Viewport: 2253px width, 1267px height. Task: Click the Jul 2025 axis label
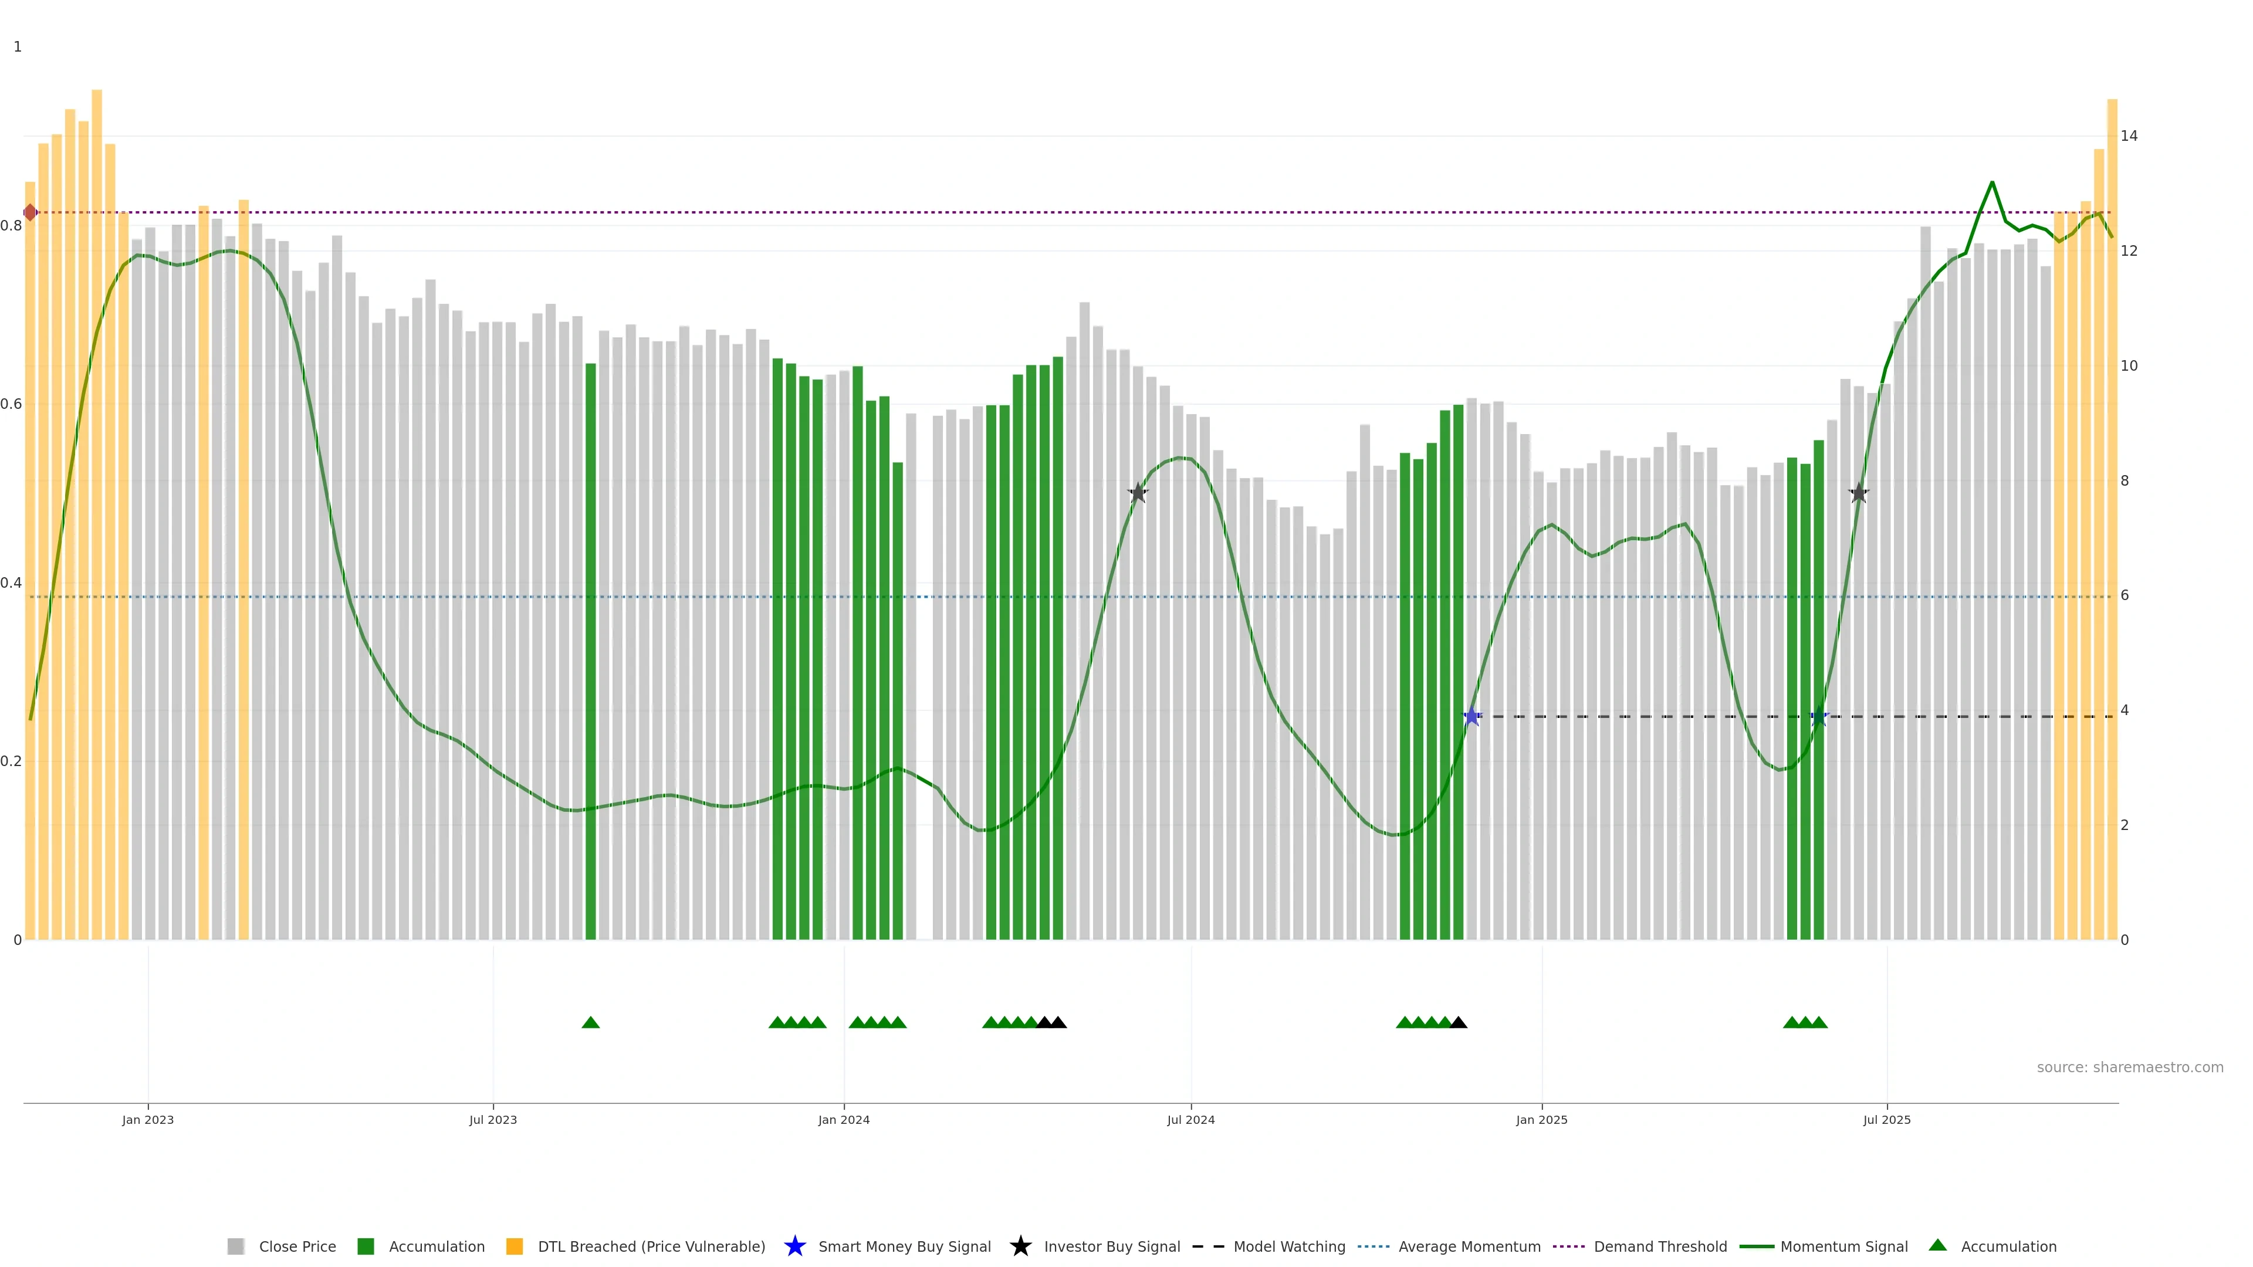[1886, 1119]
